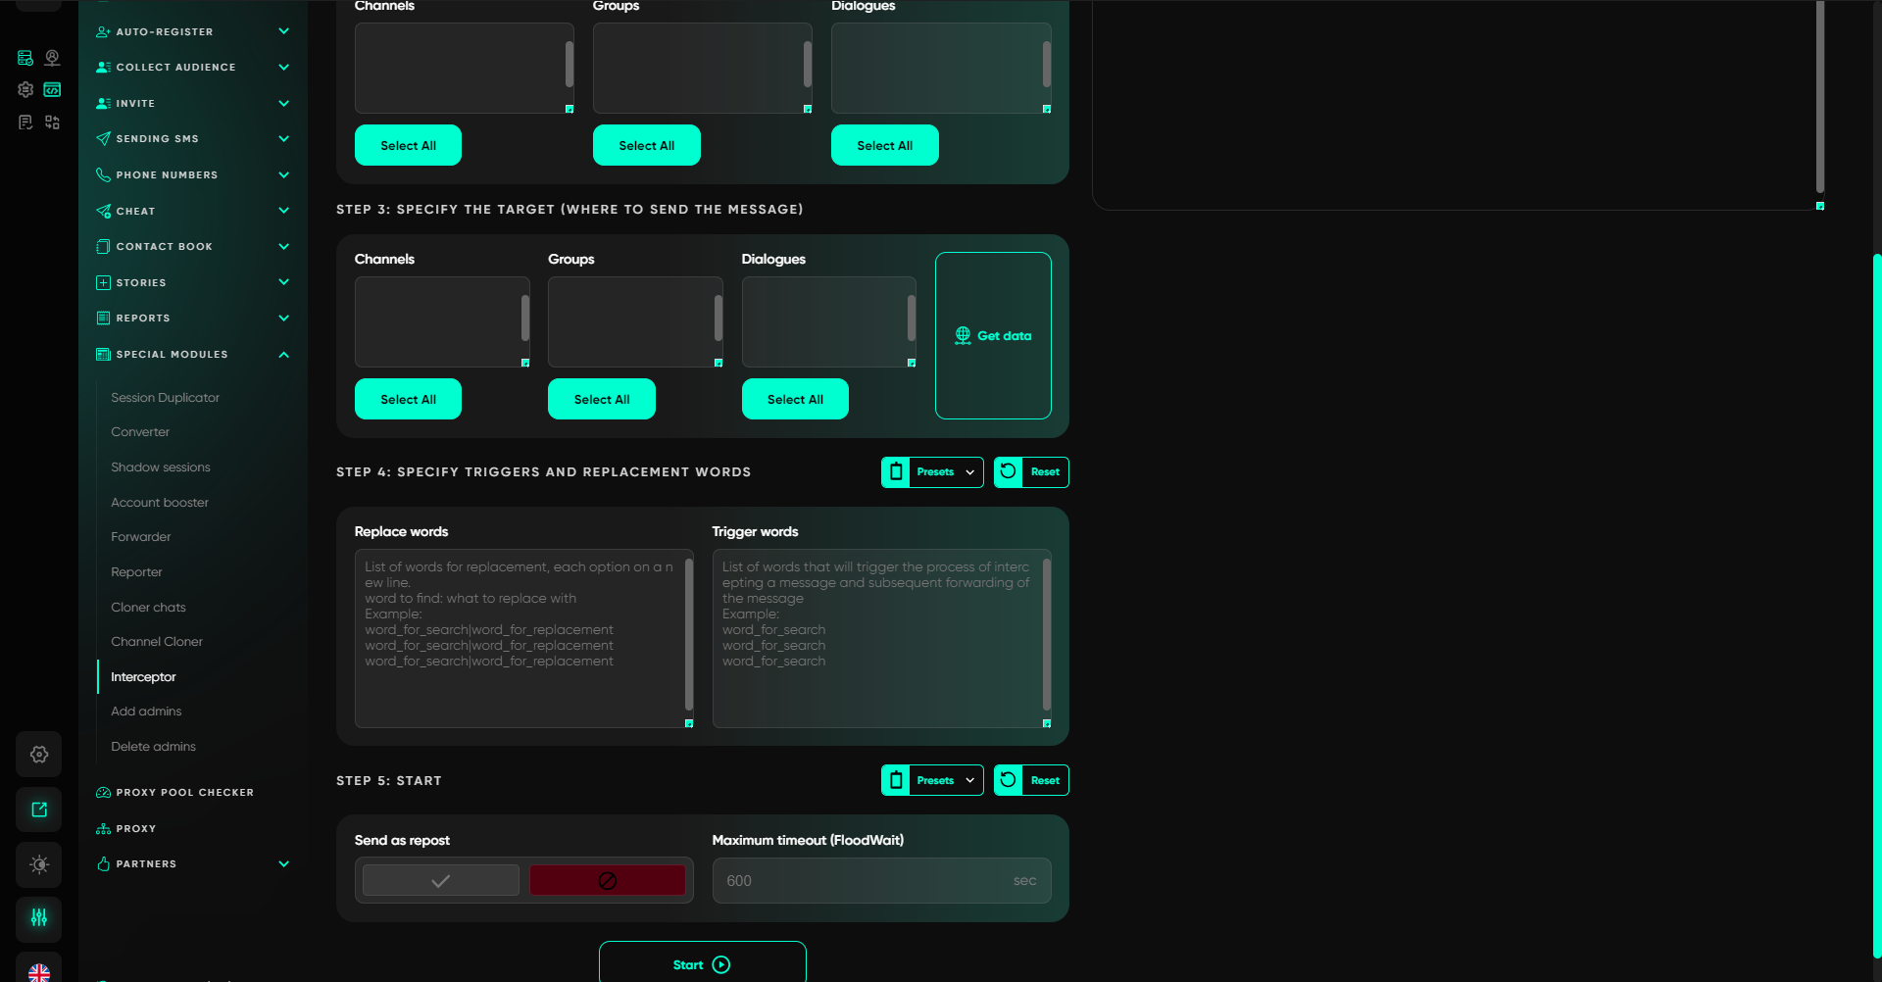Click the Stories plus-square icon

pyautogui.click(x=103, y=282)
